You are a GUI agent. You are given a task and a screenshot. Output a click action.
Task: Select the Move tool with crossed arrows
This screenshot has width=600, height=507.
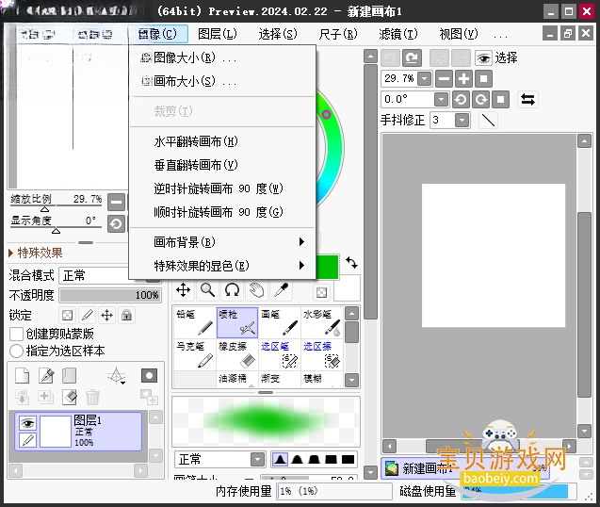[x=184, y=290]
